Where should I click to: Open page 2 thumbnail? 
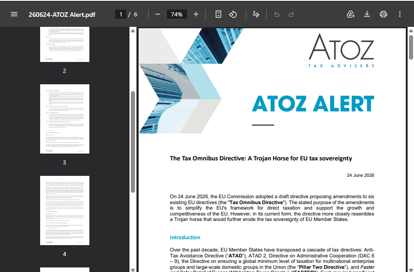(x=65, y=44)
